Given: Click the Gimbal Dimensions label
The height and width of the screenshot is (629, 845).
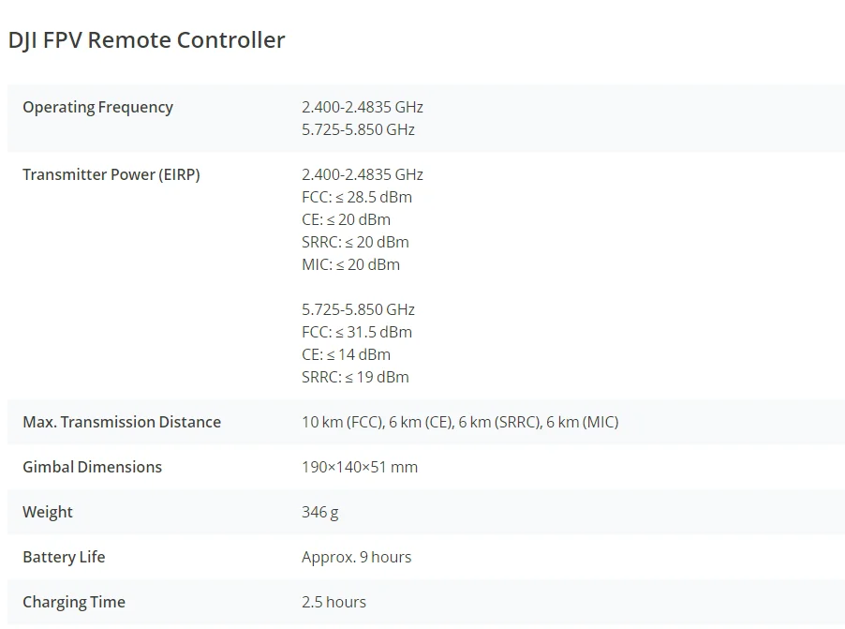Looking at the screenshot, I should [92, 467].
